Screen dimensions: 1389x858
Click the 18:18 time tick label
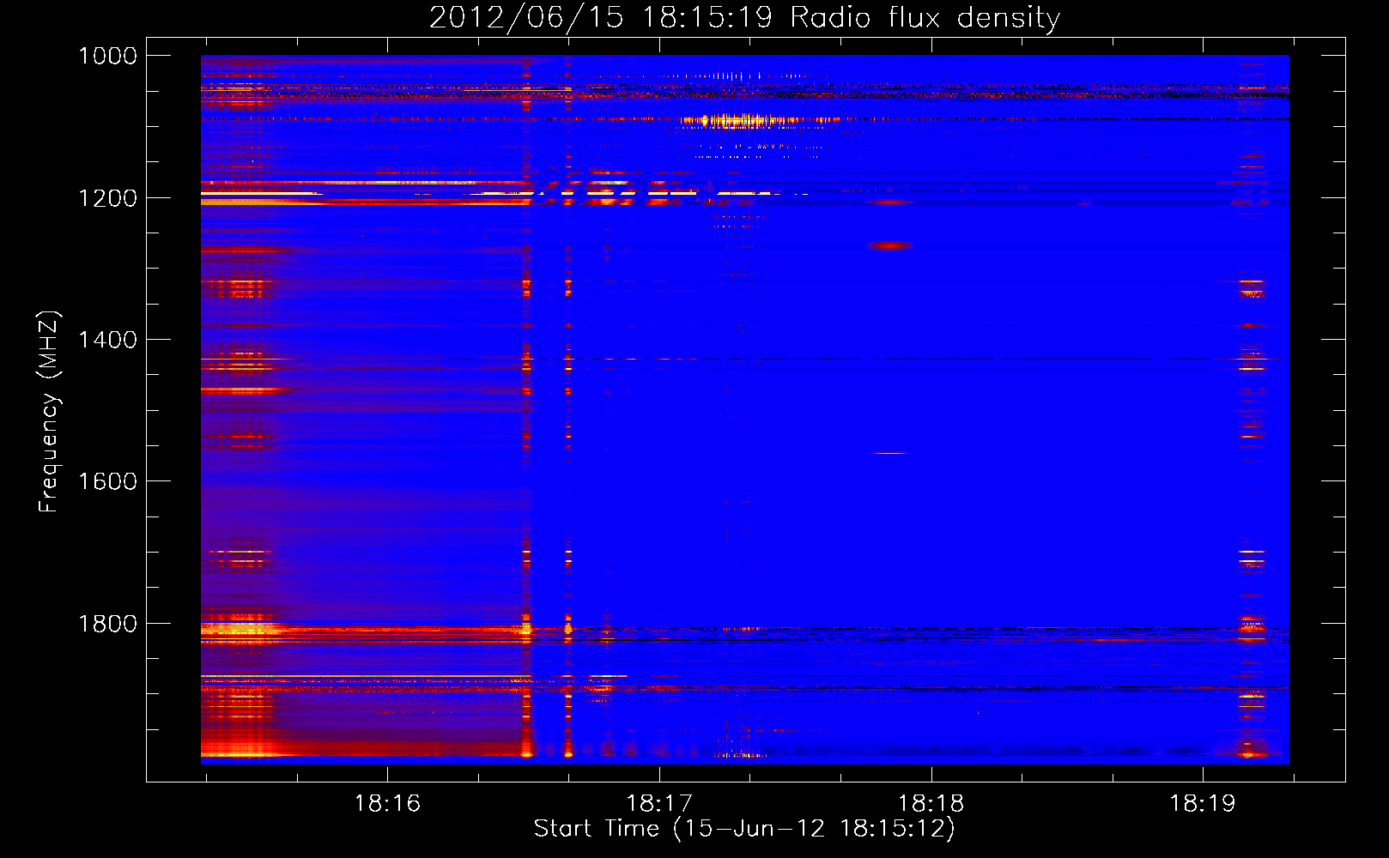click(931, 803)
